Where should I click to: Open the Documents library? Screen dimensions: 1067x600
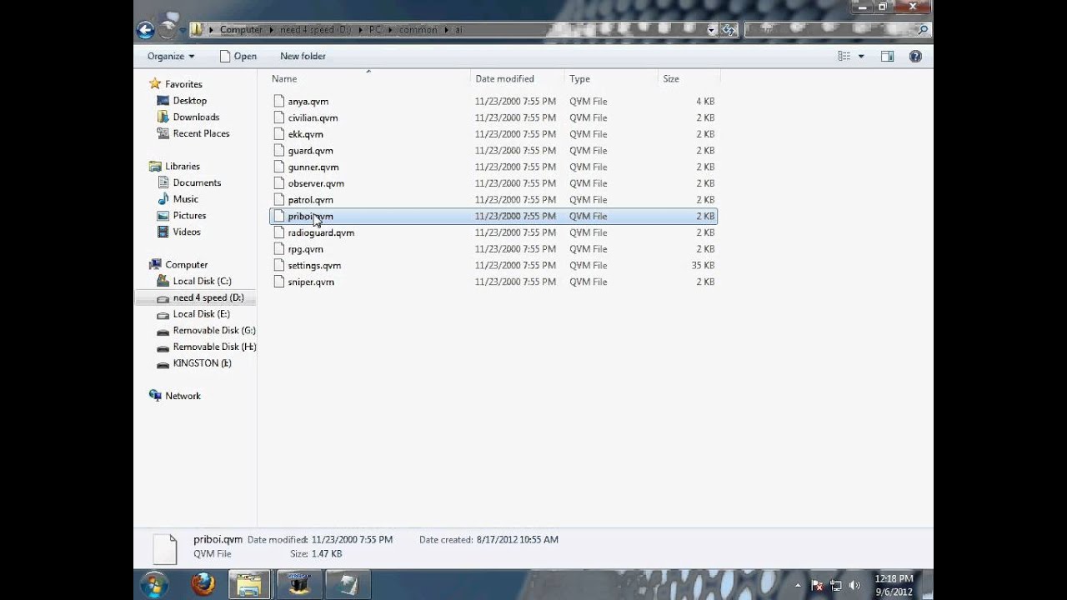coord(197,182)
